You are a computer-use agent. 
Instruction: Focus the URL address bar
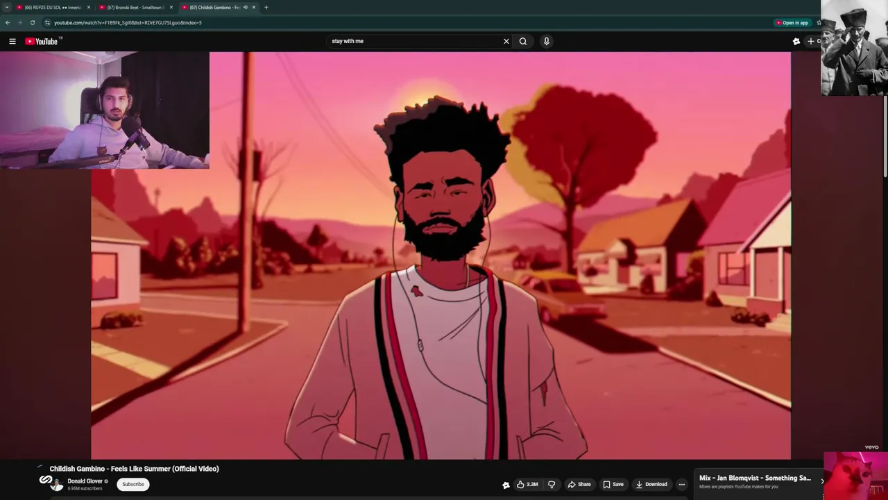coord(409,22)
